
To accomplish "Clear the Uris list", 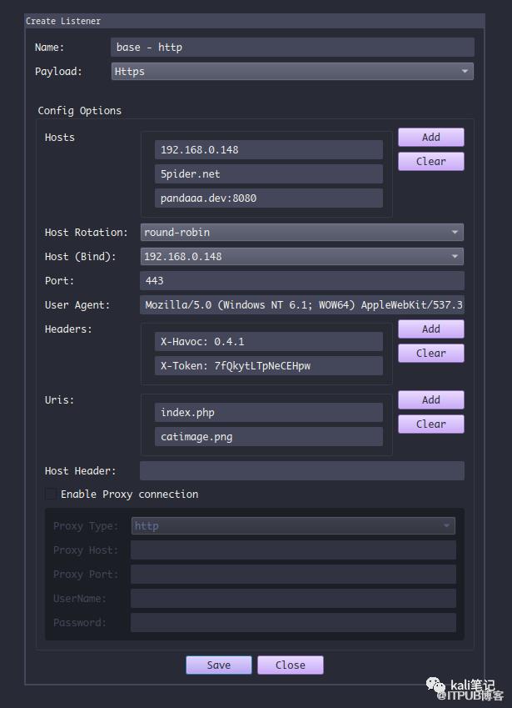I will click(430, 424).
